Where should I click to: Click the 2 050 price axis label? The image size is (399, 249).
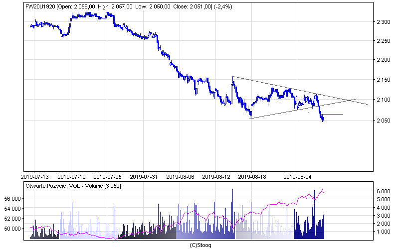(384, 121)
